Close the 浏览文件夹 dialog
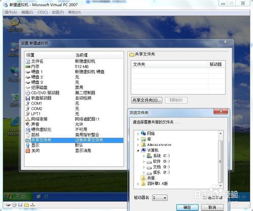253x211 pixels. click(221, 111)
